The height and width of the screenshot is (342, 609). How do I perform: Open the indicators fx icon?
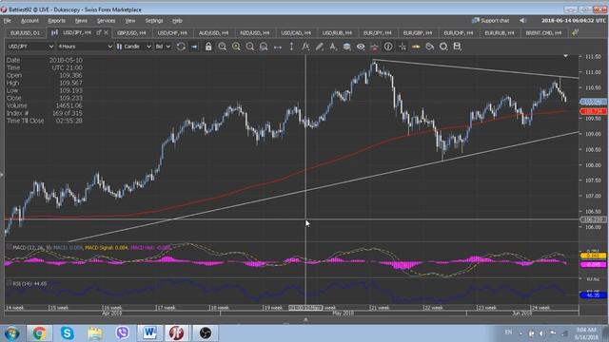tap(305, 47)
